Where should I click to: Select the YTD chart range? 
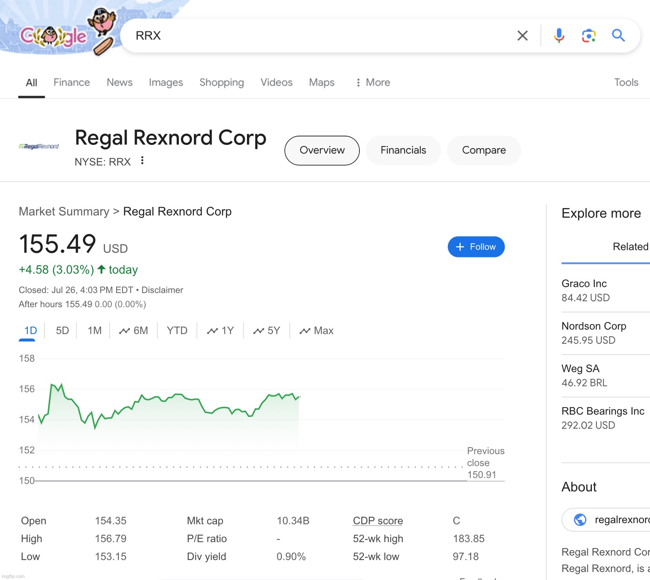point(177,331)
